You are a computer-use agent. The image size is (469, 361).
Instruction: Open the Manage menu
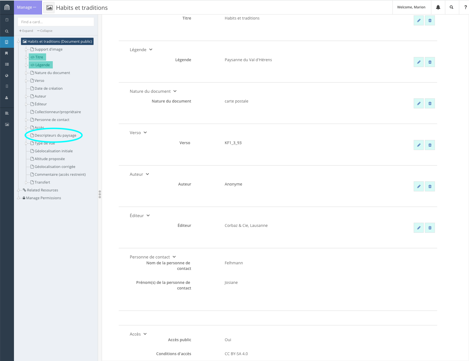click(27, 7)
